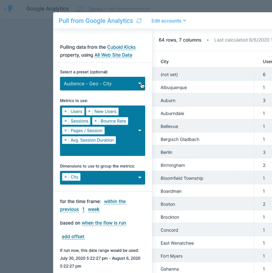272x273 pixels.
Task: Select the Auburn row
Action: 212,100
